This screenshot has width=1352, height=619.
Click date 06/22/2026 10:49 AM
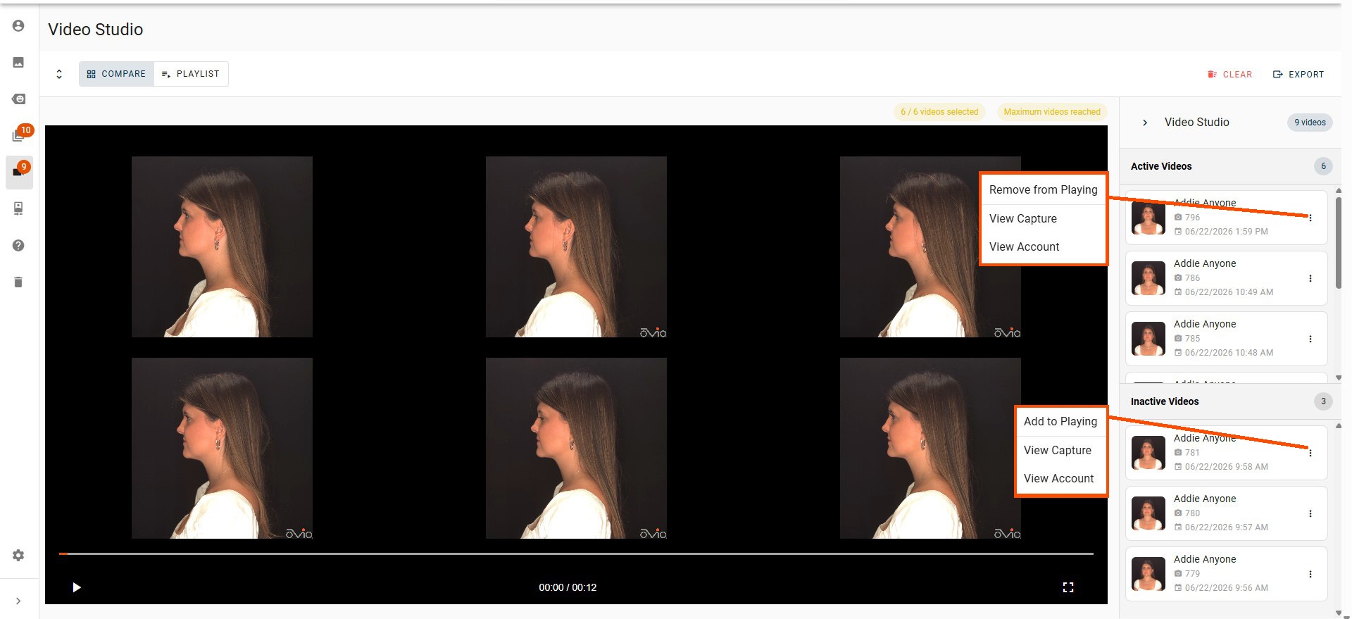pyautogui.click(x=1229, y=292)
